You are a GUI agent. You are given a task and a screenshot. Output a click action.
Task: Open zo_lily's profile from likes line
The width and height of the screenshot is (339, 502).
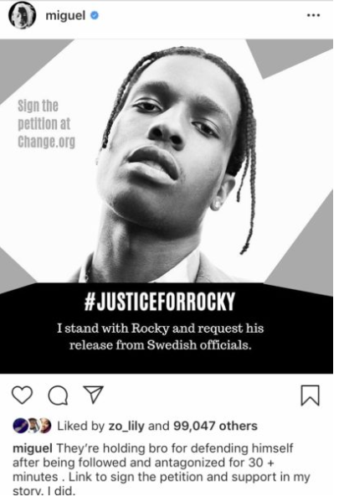pyautogui.click(x=126, y=426)
